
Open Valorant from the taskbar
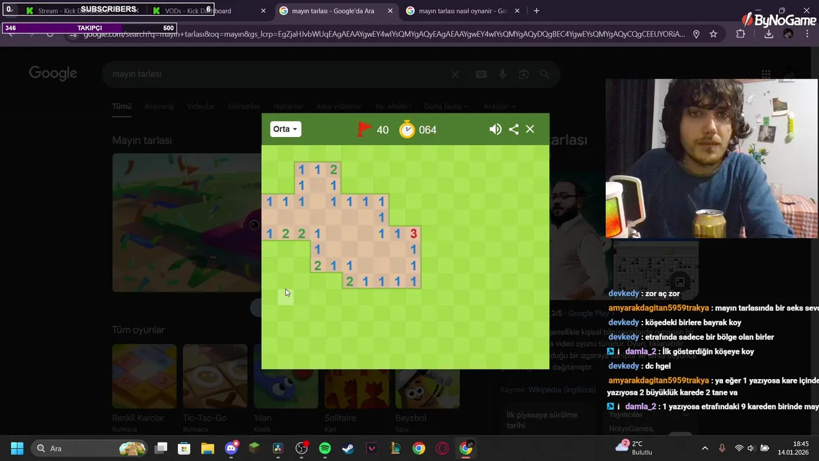(372, 448)
